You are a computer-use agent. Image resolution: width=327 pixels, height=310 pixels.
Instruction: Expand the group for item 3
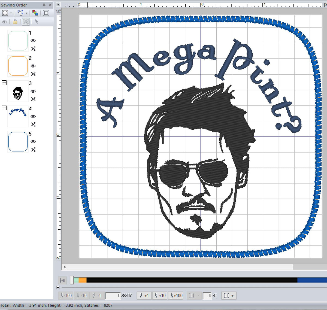pos(4,83)
